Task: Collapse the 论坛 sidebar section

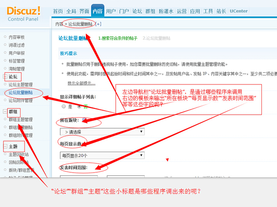Action: click(5, 76)
